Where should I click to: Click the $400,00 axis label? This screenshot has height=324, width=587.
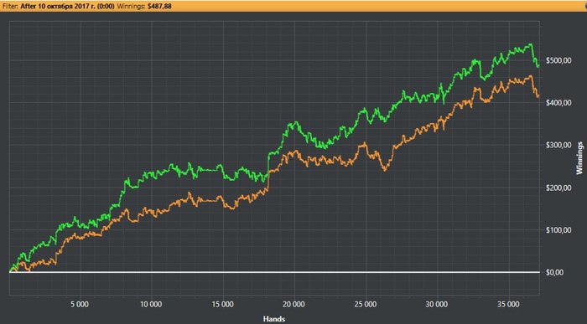coord(558,103)
